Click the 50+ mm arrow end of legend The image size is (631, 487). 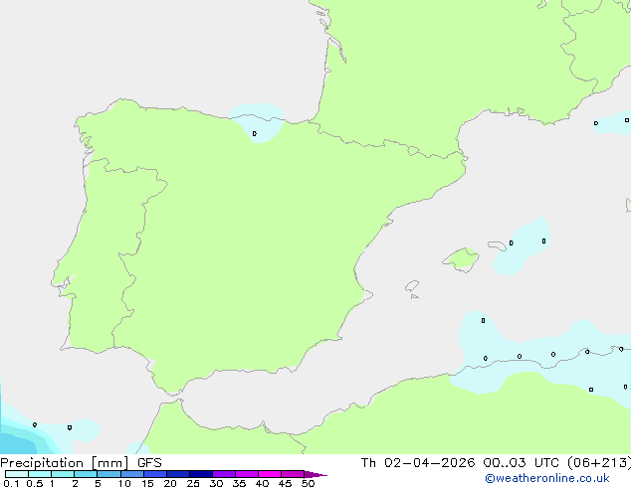pos(315,474)
